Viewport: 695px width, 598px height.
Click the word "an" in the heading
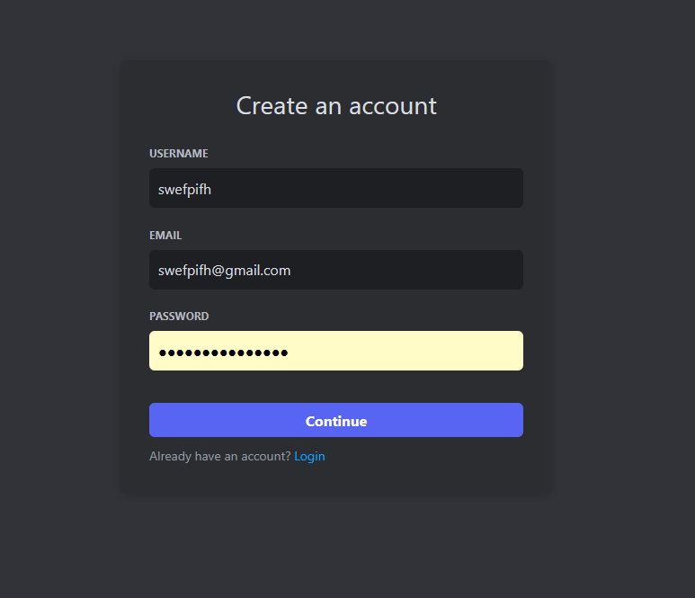coord(327,106)
